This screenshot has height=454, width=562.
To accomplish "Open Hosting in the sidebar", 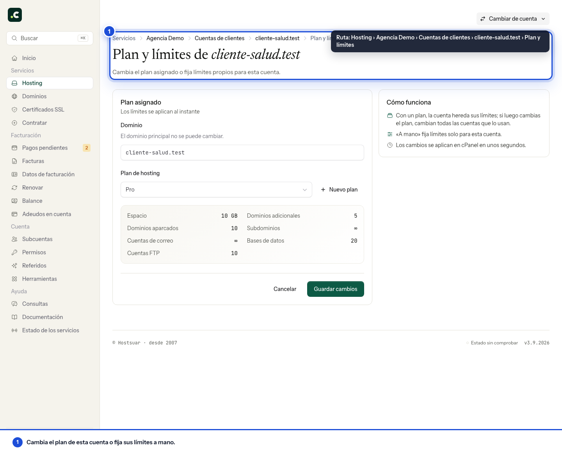I will coord(50,83).
